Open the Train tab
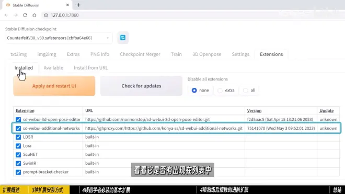 177,54
